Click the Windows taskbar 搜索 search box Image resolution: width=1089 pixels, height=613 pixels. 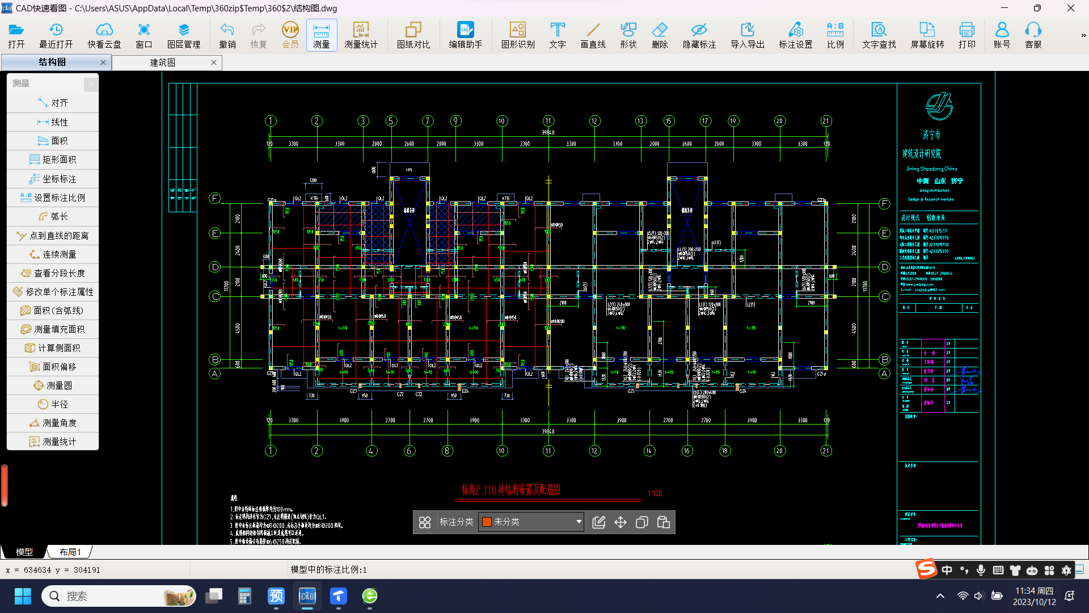point(119,596)
